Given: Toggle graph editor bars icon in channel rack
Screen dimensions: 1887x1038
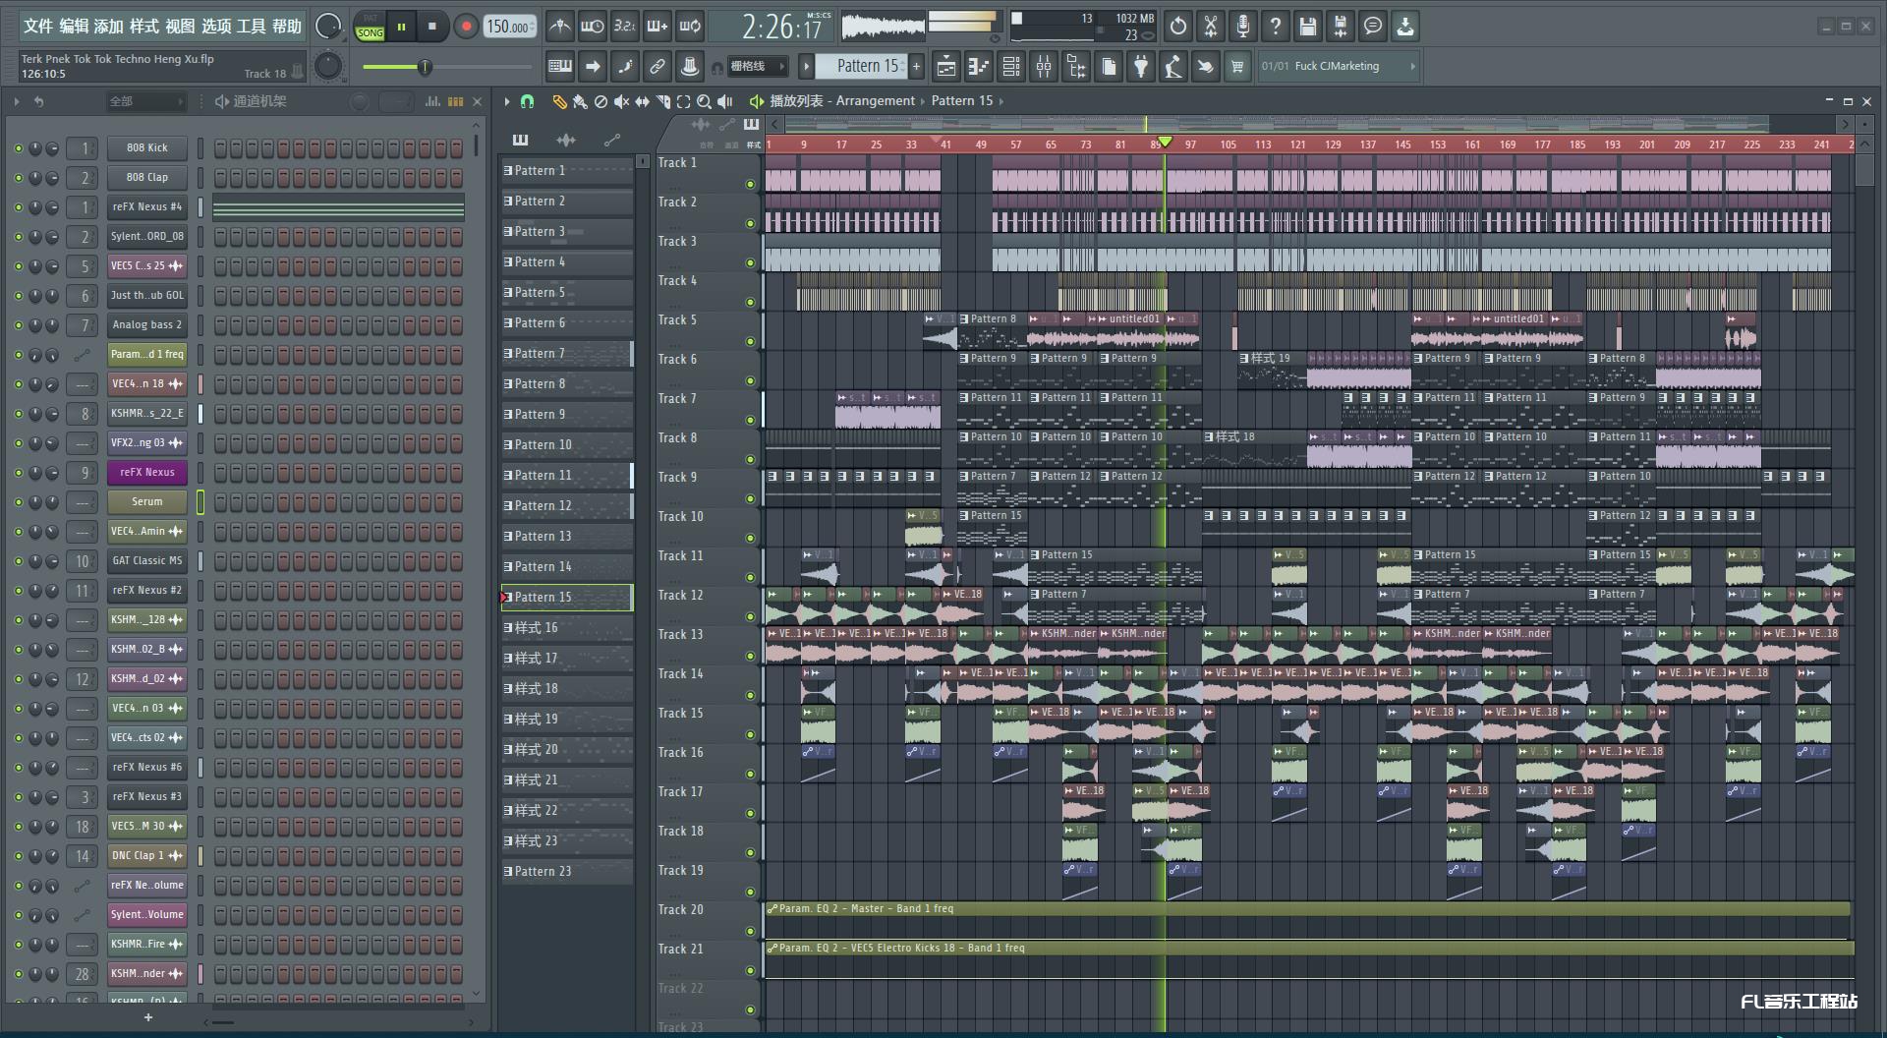Looking at the screenshot, I should 432,101.
